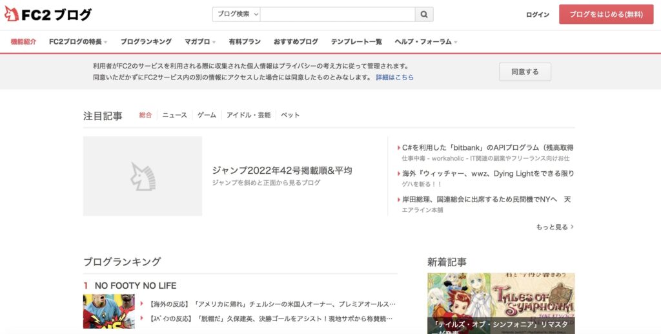The width and height of the screenshot is (661, 334).
Task: Click the ブログランキング section heading
Action: [x=122, y=262]
